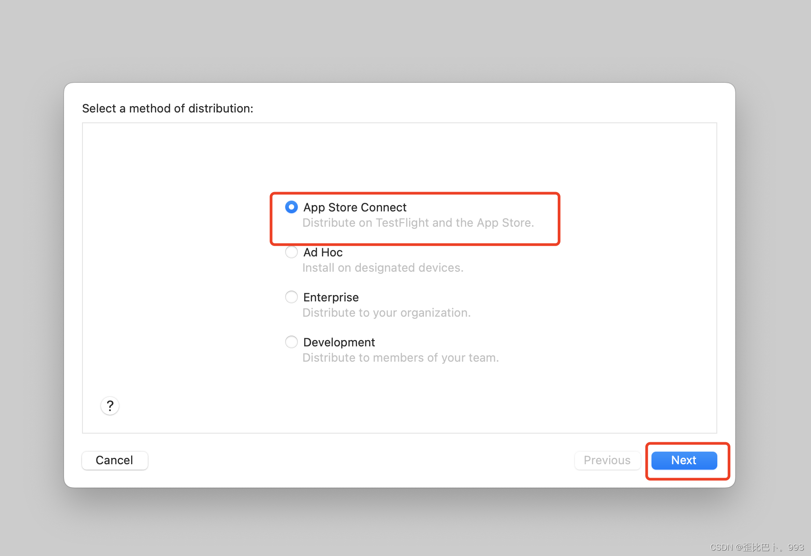The height and width of the screenshot is (556, 811).
Task: Select the App Store Connect radio button
Action: point(292,207)
